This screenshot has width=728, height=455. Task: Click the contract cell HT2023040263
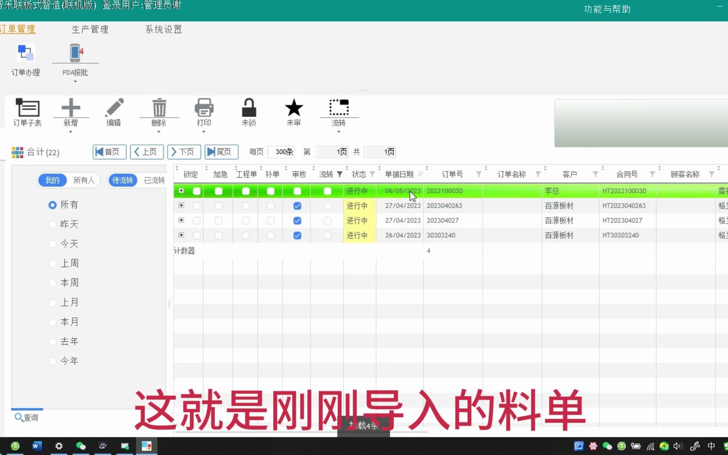(624, 206)
